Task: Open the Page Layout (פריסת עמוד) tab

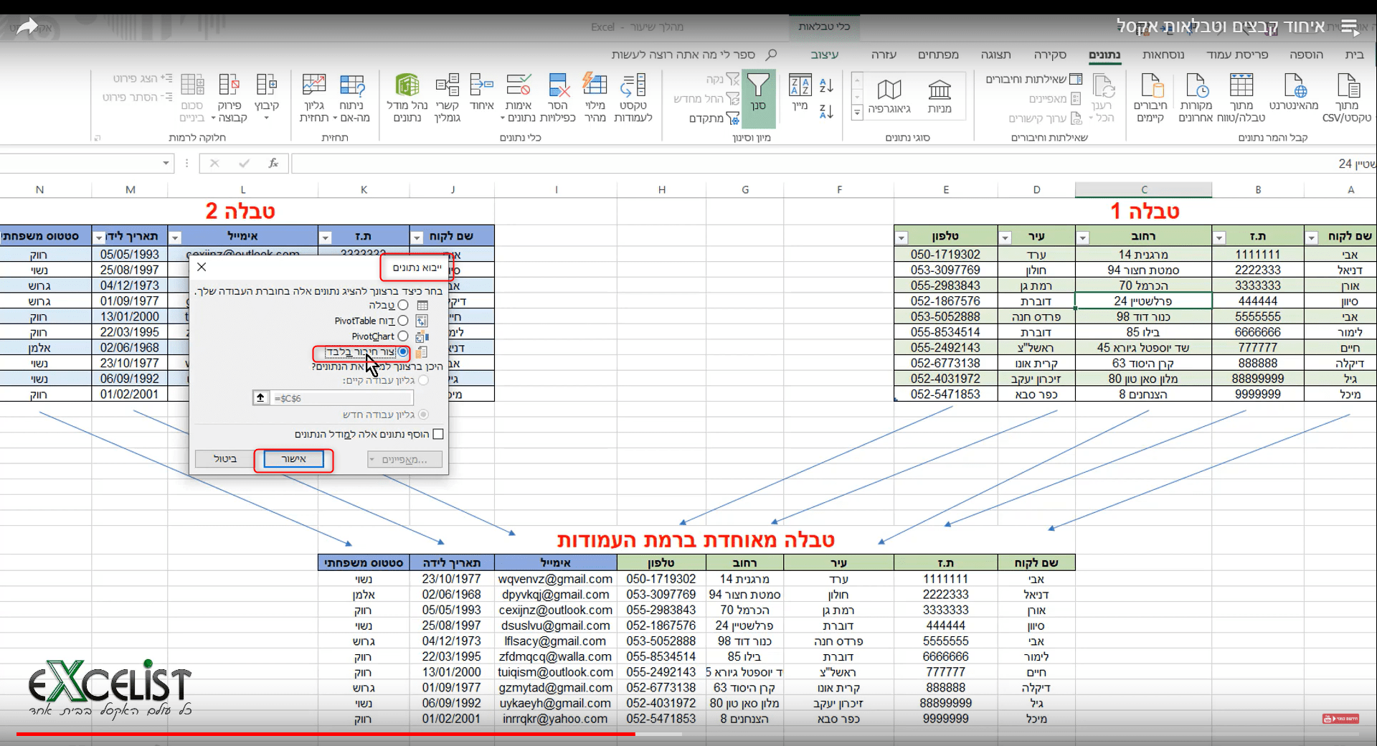Action: tap(1237, 55)
